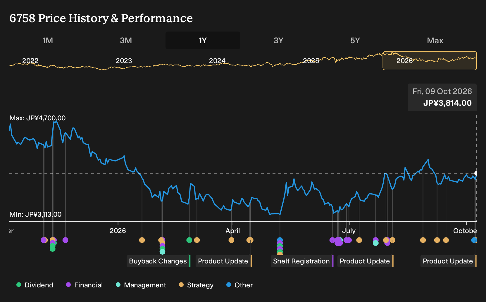Click the 2023 label in the overview chart

pyautogui.click(x=124, y=61)
